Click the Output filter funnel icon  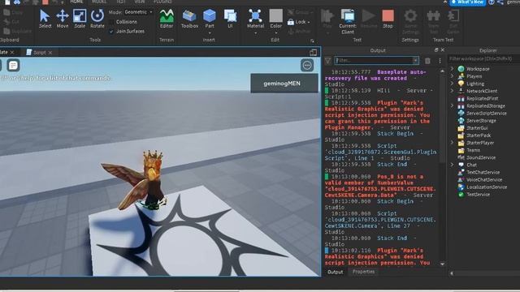pos(327,61)
